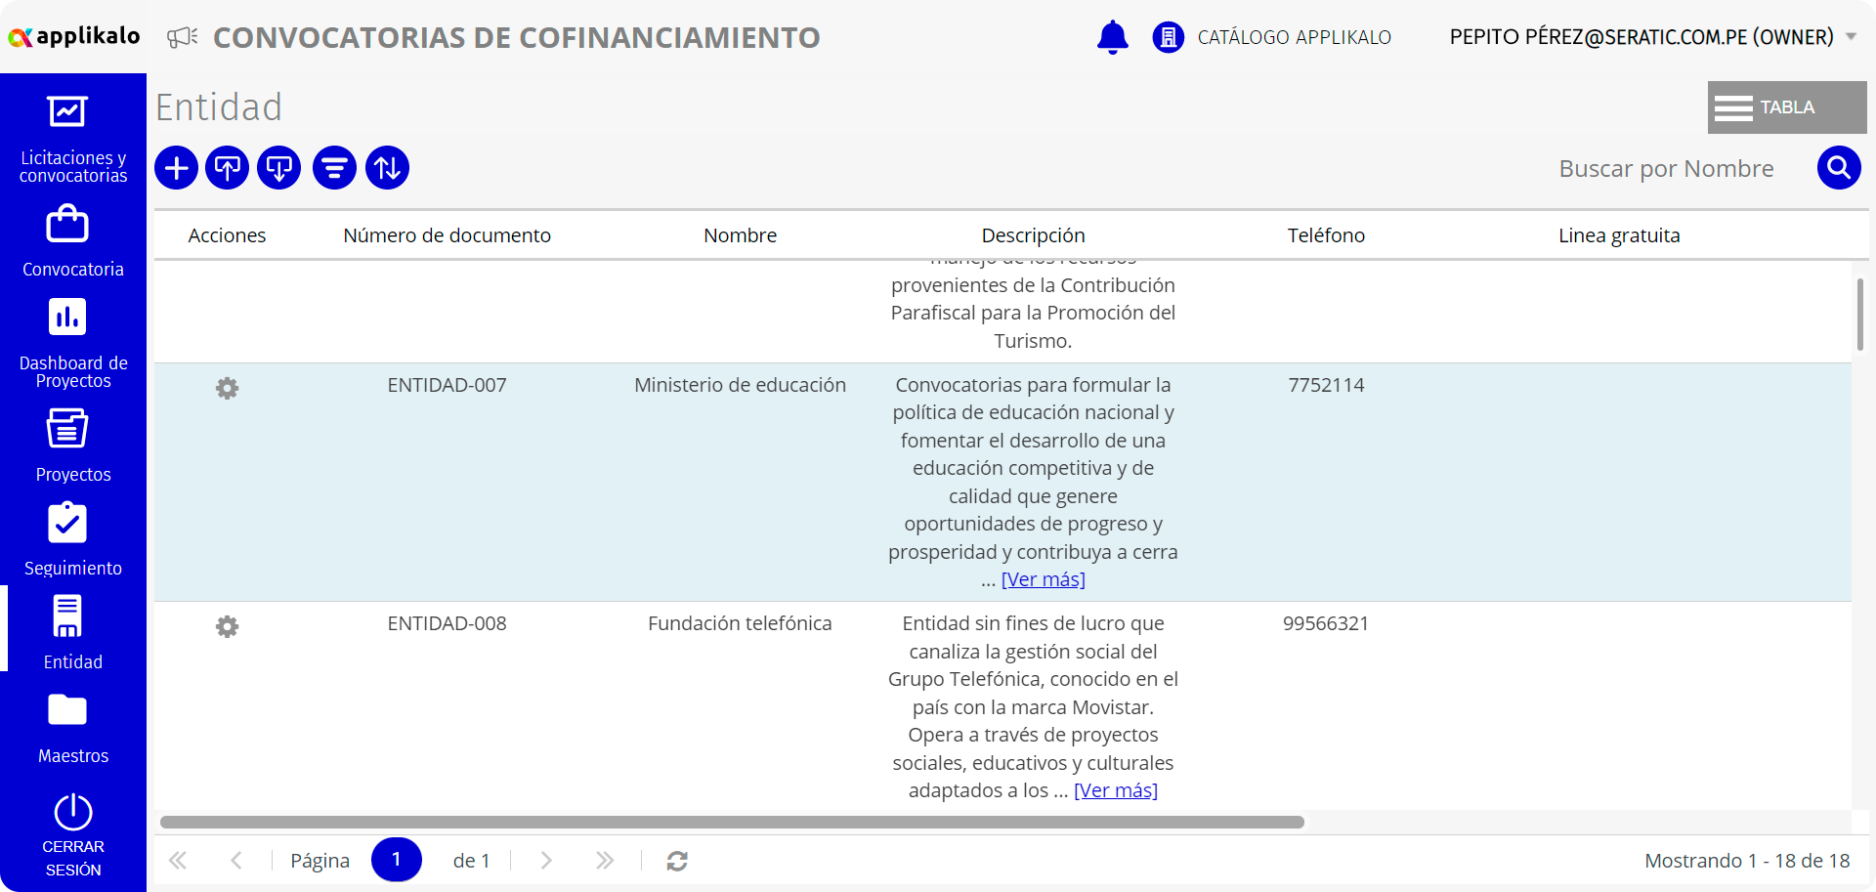This screenshot has height=892, width=1876.
Task: Click page number 1 field
Action: tap(397, 860)
